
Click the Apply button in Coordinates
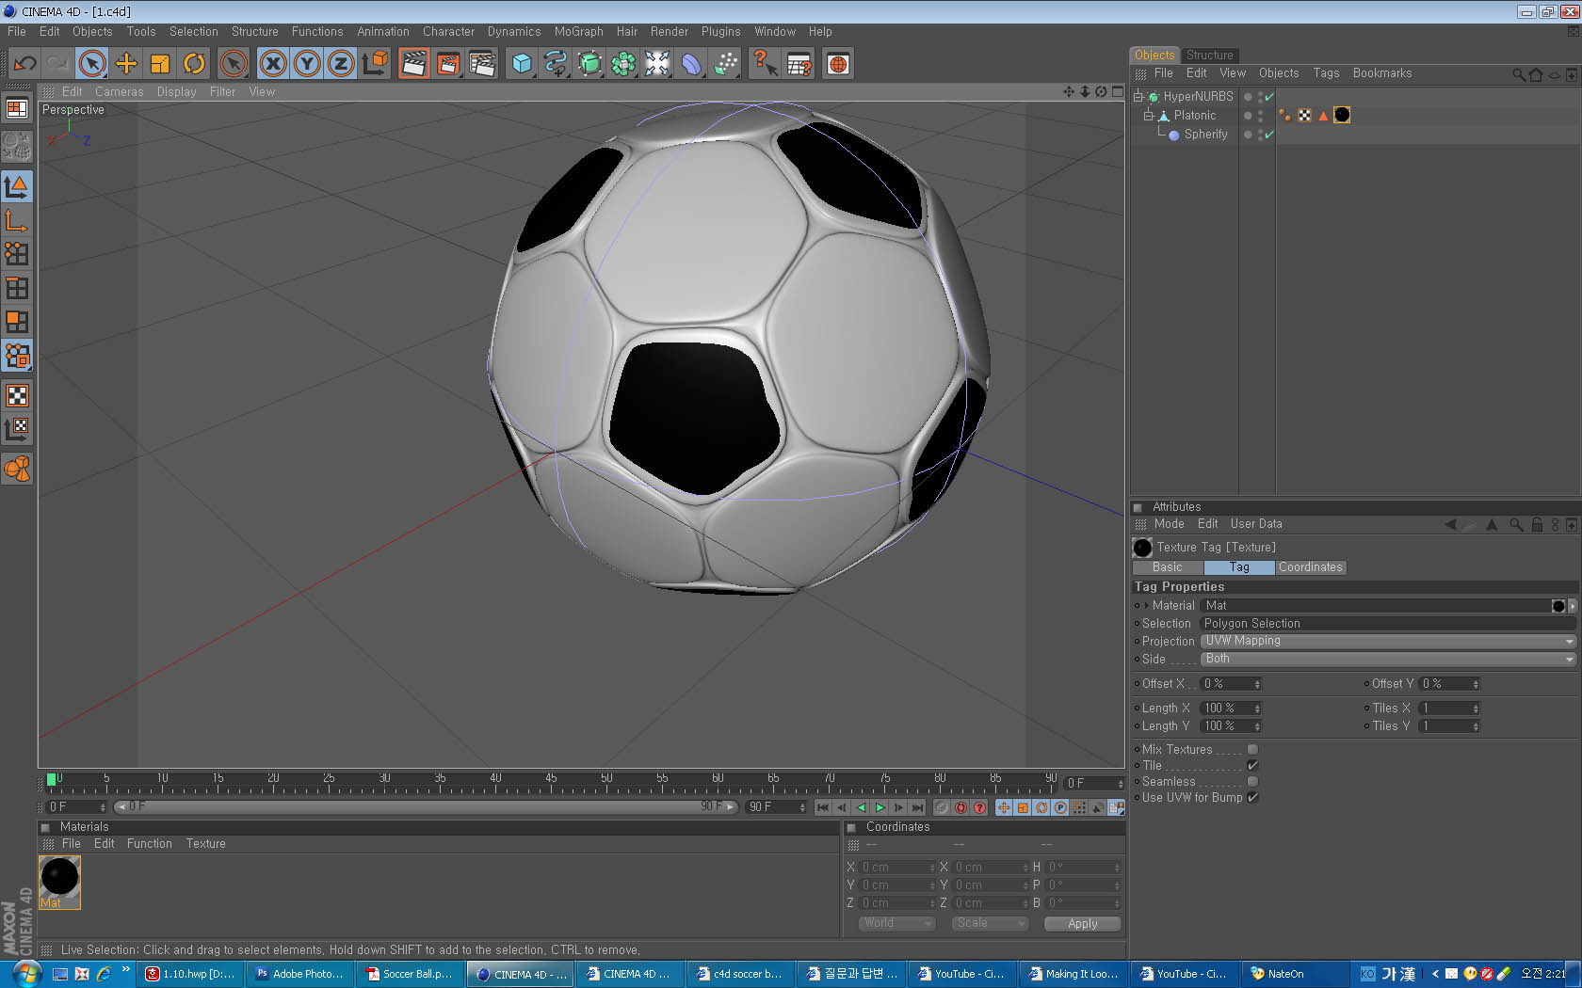(1083, 924)
